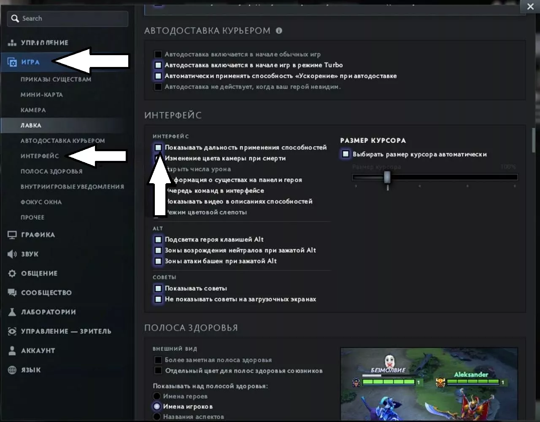Open the Интерфейс subsection in sidebar

point(40,156)
